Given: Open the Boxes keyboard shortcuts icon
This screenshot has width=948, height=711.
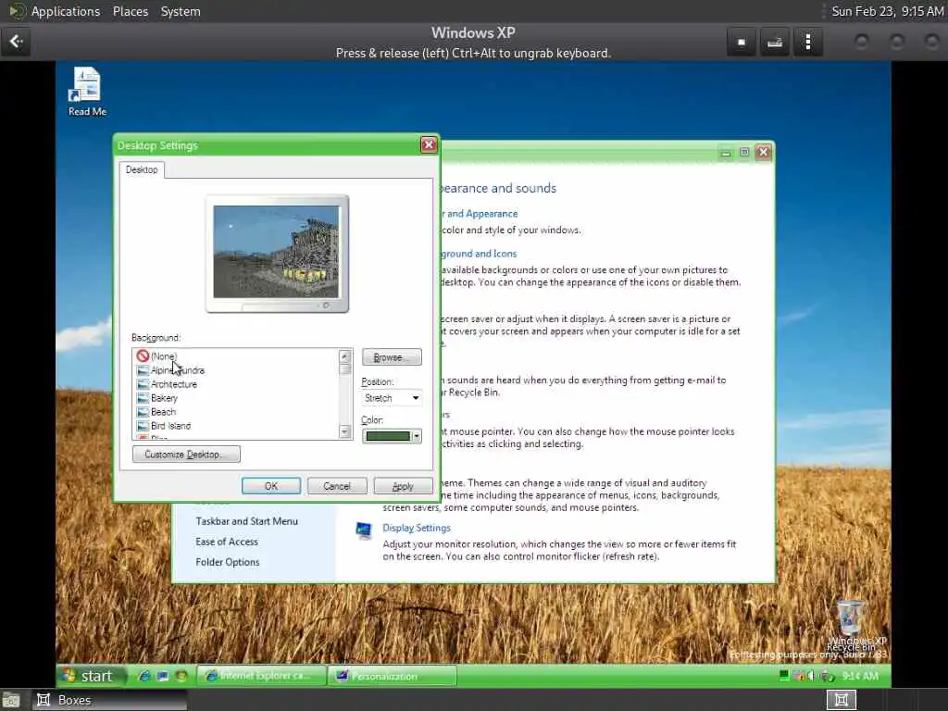Looking at the screenshot, I should (x=775, y=42).
